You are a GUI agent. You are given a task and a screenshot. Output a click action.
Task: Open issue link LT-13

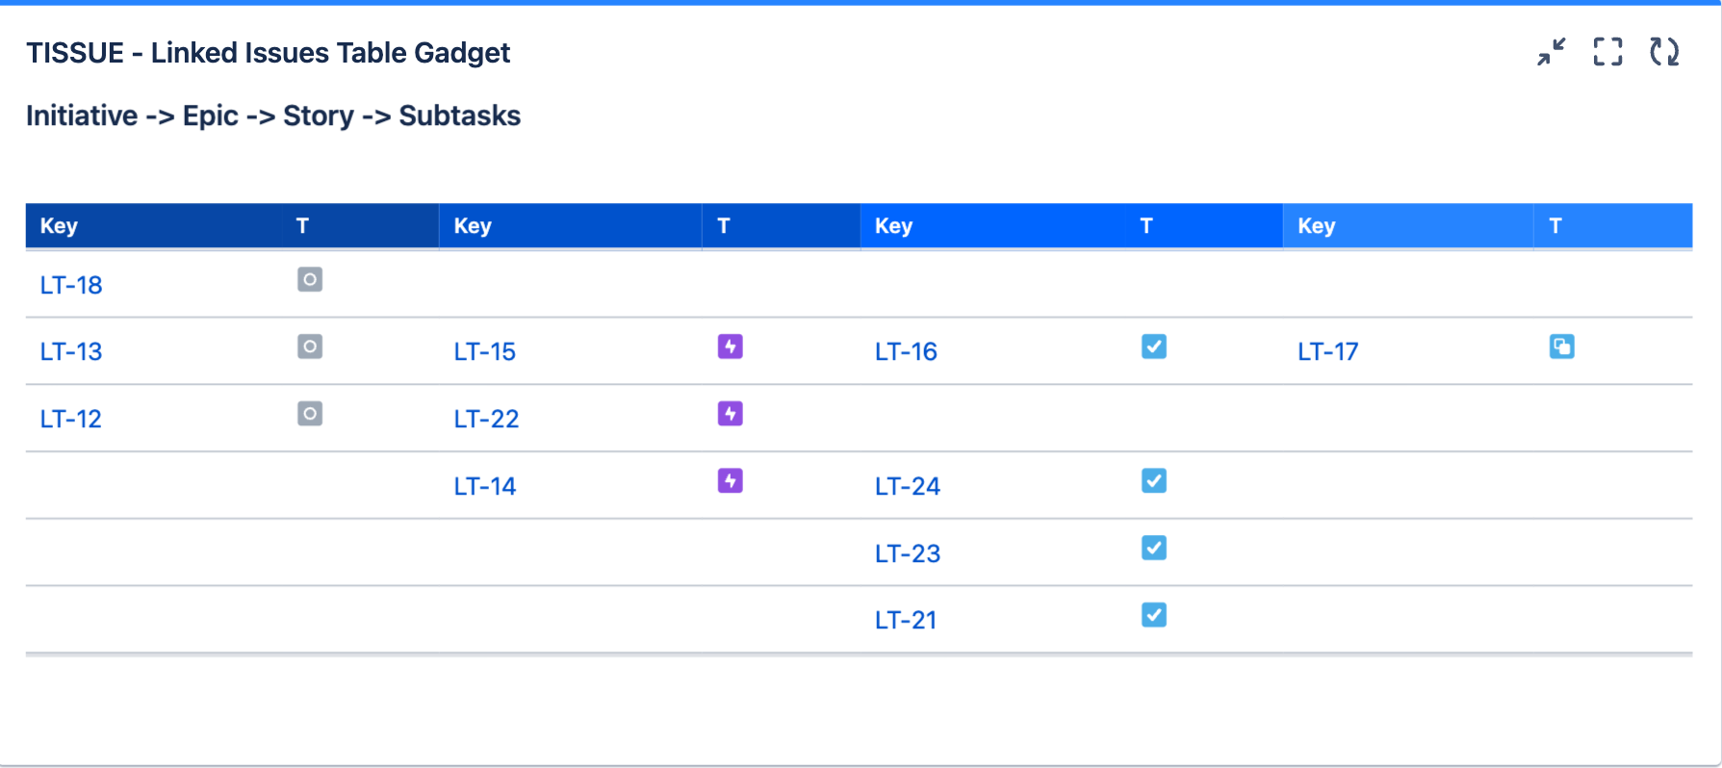[x=71, y=351]
